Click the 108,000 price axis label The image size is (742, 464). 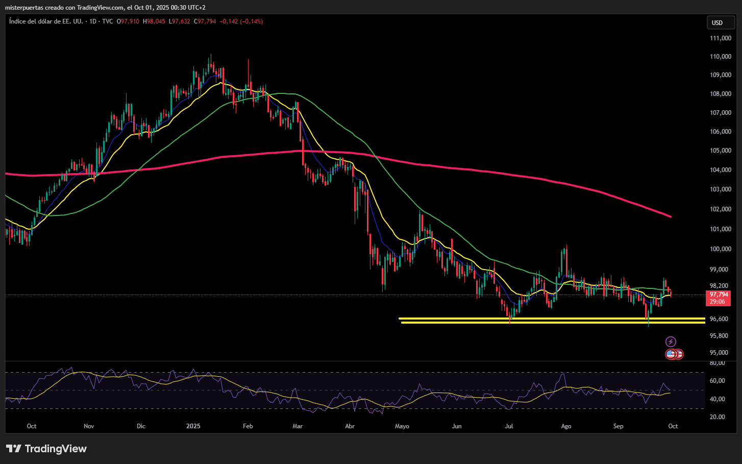pos(721,94)
